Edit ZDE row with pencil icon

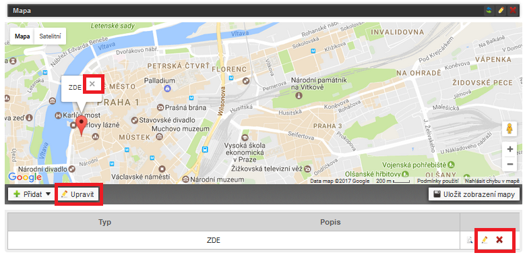(484, 240)
